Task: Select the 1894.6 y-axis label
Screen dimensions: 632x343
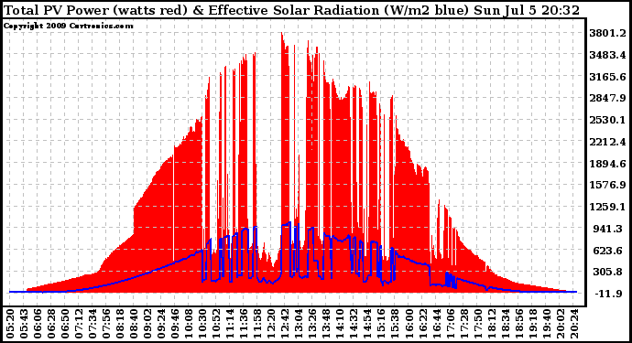Action: pyautogui.click(x=607, y=164)
